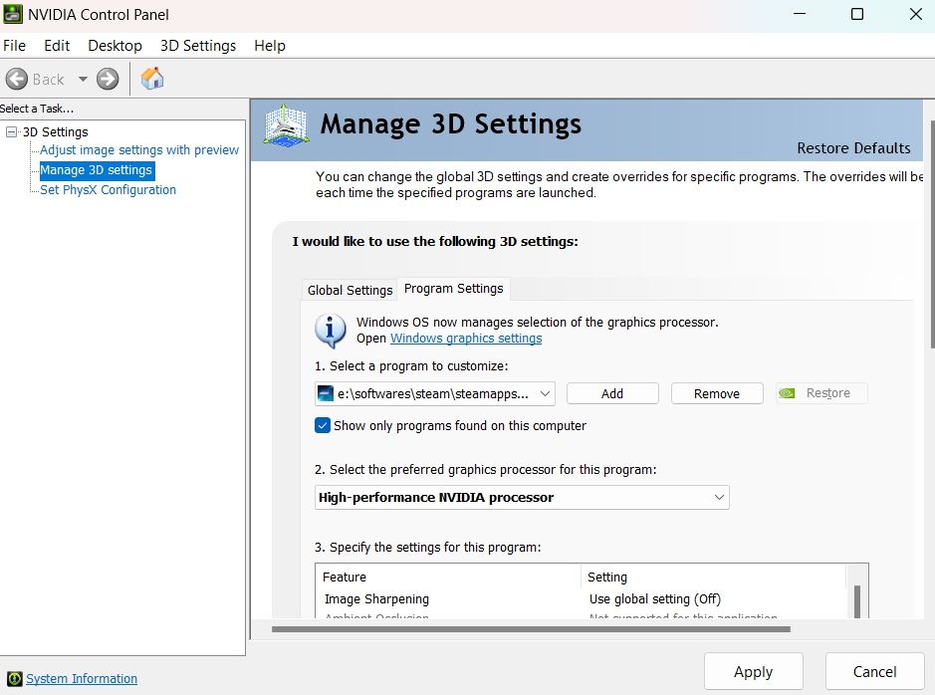The image size is (935, 695).
Task: Maximize the NVIDIA Control Panel window
Action: 857,14
